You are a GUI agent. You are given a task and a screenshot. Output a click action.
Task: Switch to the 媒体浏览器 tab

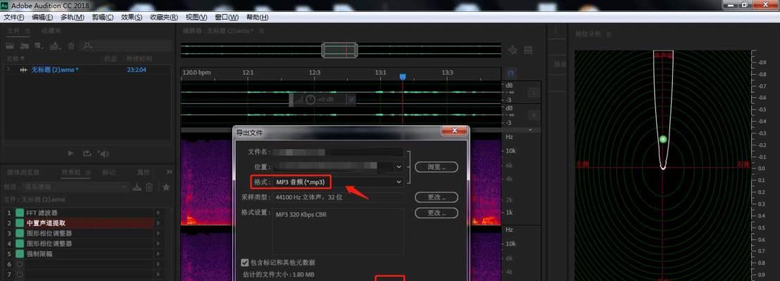(x=23, y=172)
